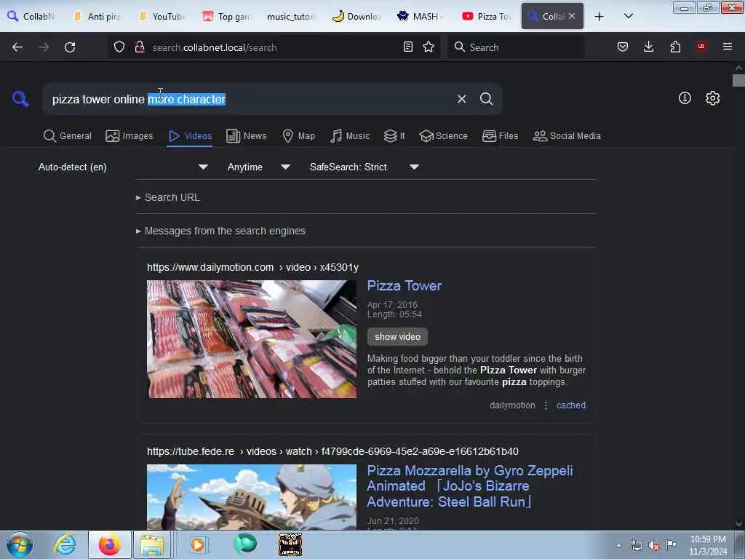Open the extensions puzzle icon
745x559 pixels.
pos(675,47)
